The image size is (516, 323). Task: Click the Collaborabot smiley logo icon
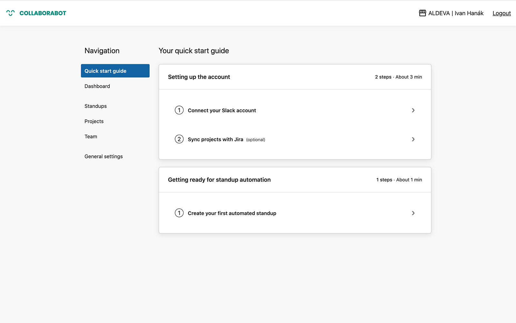click(x=10, y=13)
